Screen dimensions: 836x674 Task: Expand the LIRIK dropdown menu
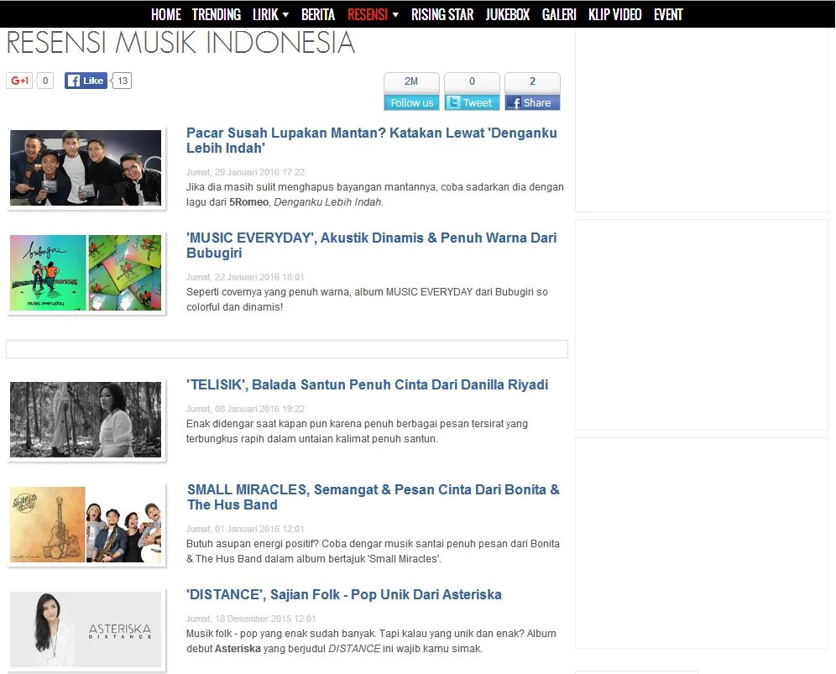pos(270,14)
